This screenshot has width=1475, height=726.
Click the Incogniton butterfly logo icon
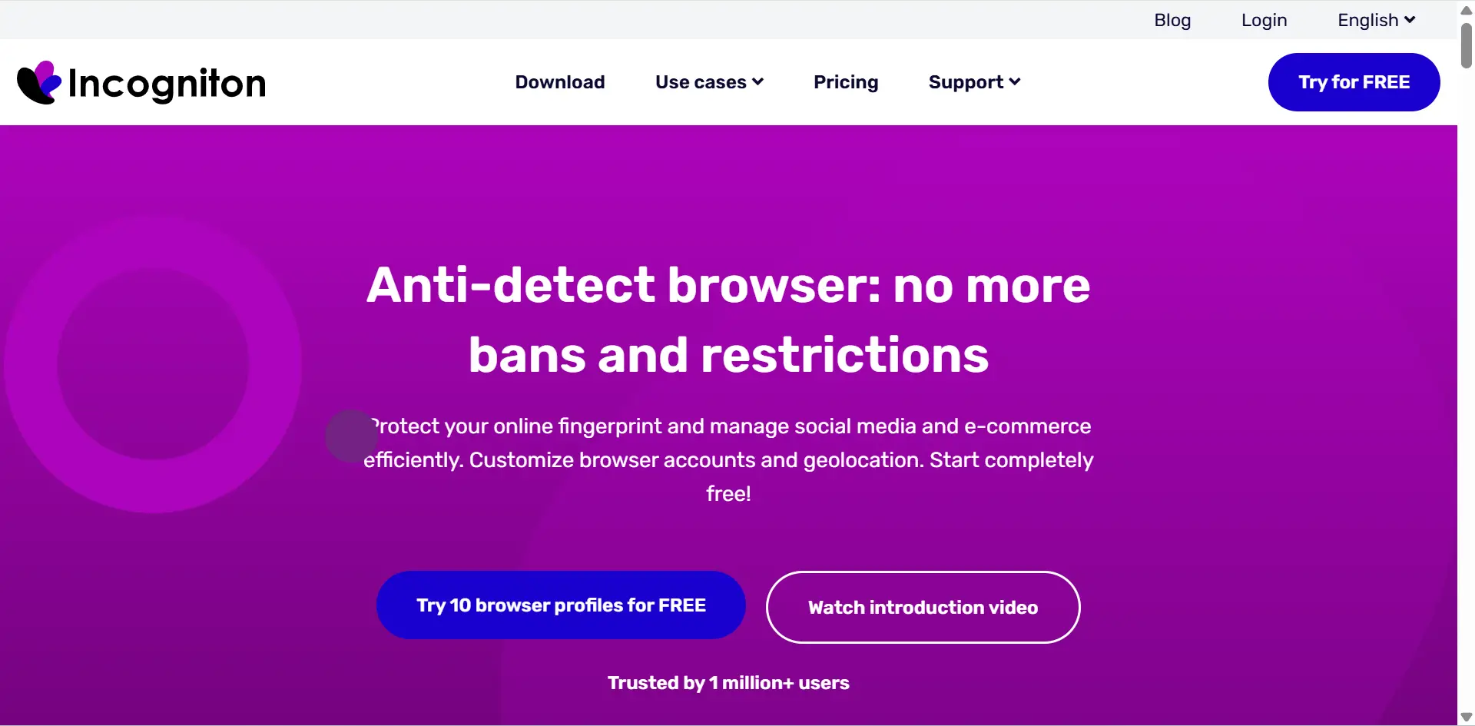[x=38, y=82]
